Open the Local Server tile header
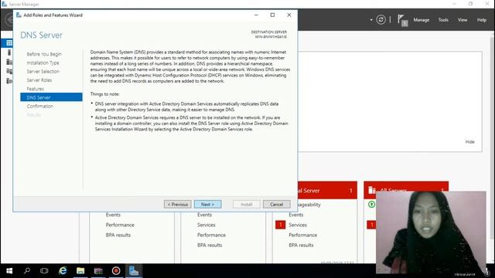This screenshot has width=495, height=278. pyautogui.click(x=327, y=191)
